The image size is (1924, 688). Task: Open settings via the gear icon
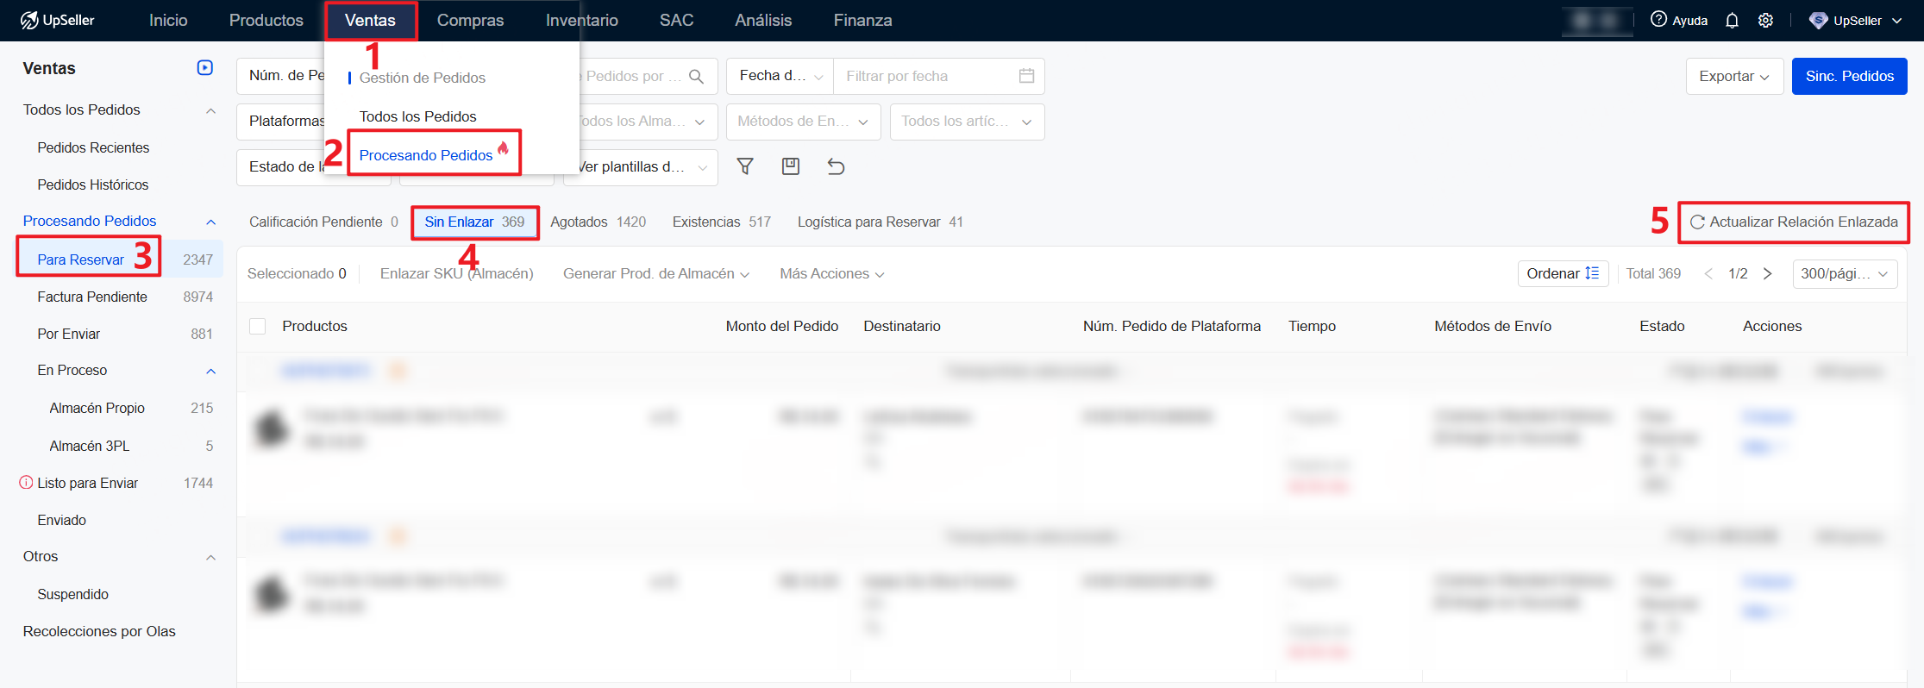pos(1765,21)
